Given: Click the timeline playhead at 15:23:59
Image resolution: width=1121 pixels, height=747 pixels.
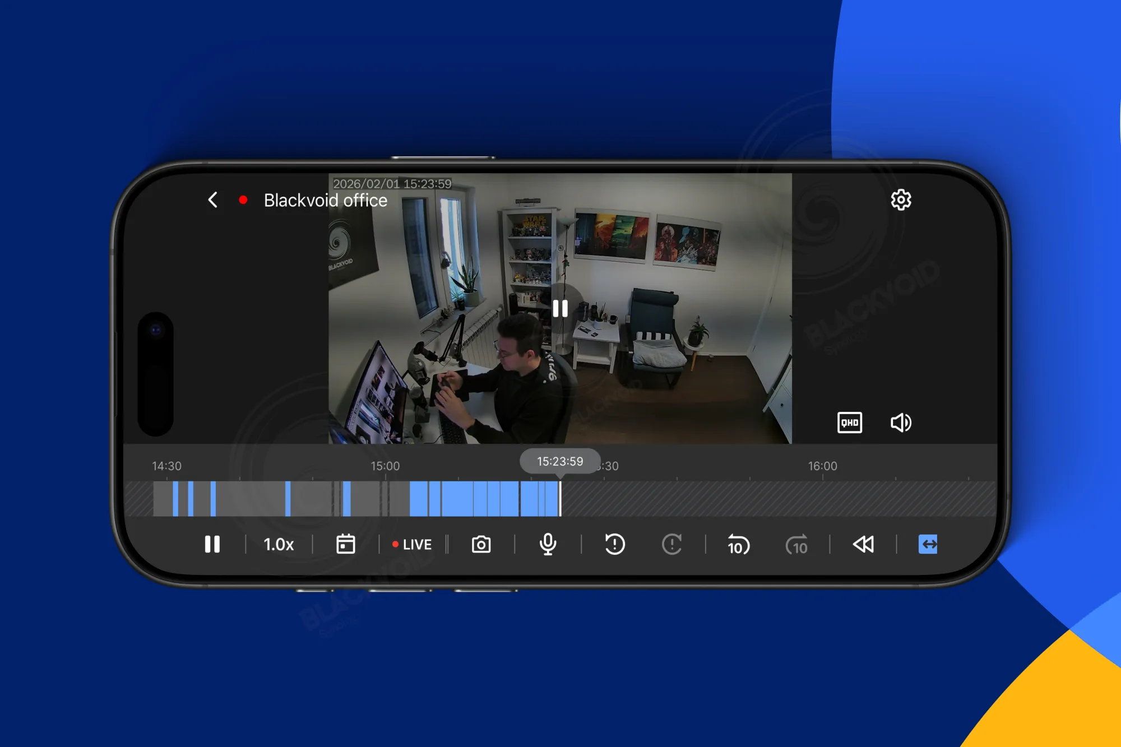Looking at the screenshot, I should [560, 498].
